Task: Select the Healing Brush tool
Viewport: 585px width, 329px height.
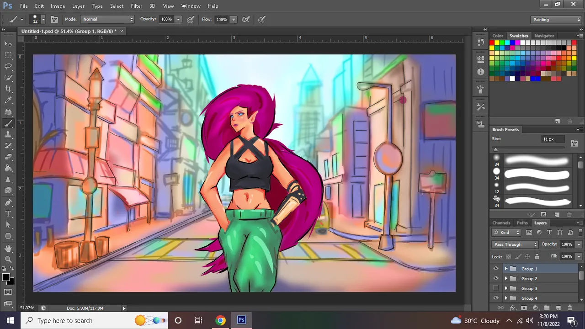Action: (x=8, y=112)
